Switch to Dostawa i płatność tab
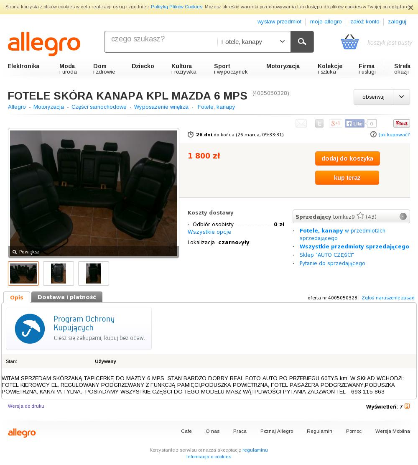 click(x=67, y=297)
